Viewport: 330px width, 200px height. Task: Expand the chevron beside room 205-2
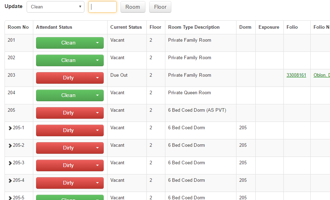[x=10, y=145]
